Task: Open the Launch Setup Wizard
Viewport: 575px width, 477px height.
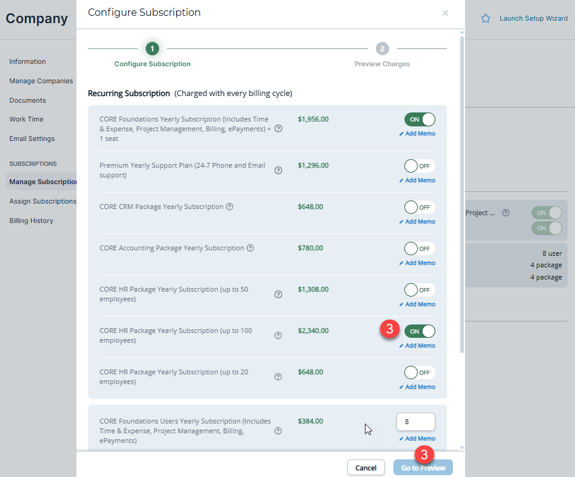Action: coord(534,18)
